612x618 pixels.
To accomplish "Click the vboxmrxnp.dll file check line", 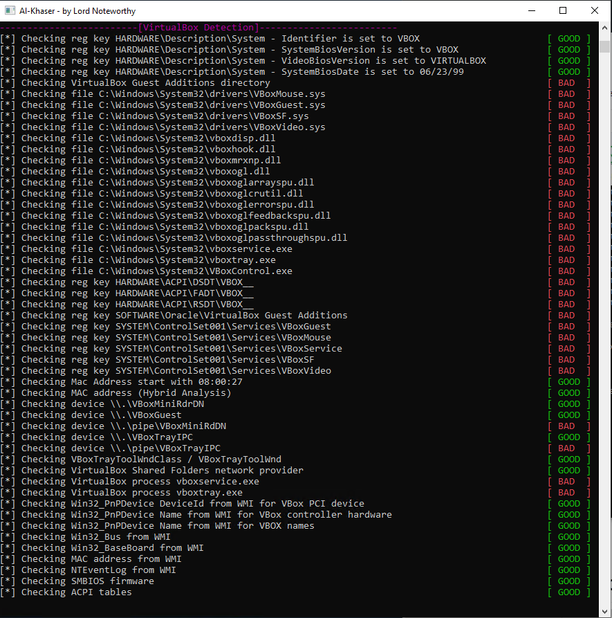I will pyautogui.click(x=295, y=161).
